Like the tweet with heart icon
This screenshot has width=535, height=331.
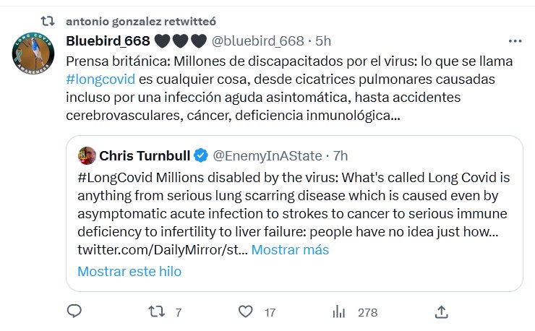[246, 312]
